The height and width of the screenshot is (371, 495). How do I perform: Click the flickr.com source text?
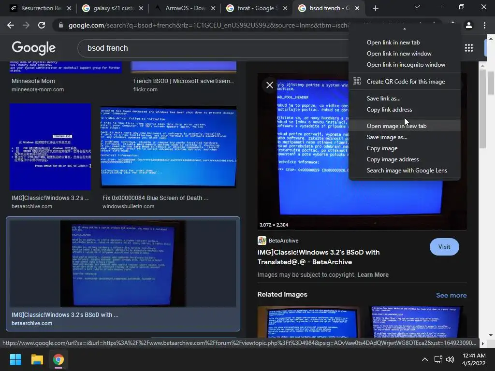point(145,89)
